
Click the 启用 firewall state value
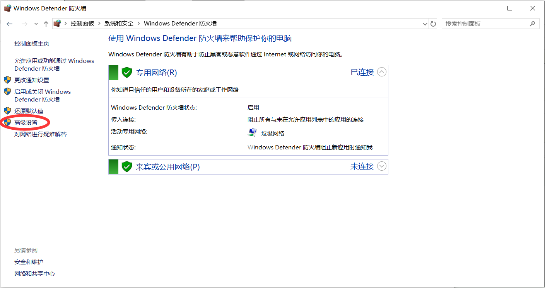[x=253, y=108]
